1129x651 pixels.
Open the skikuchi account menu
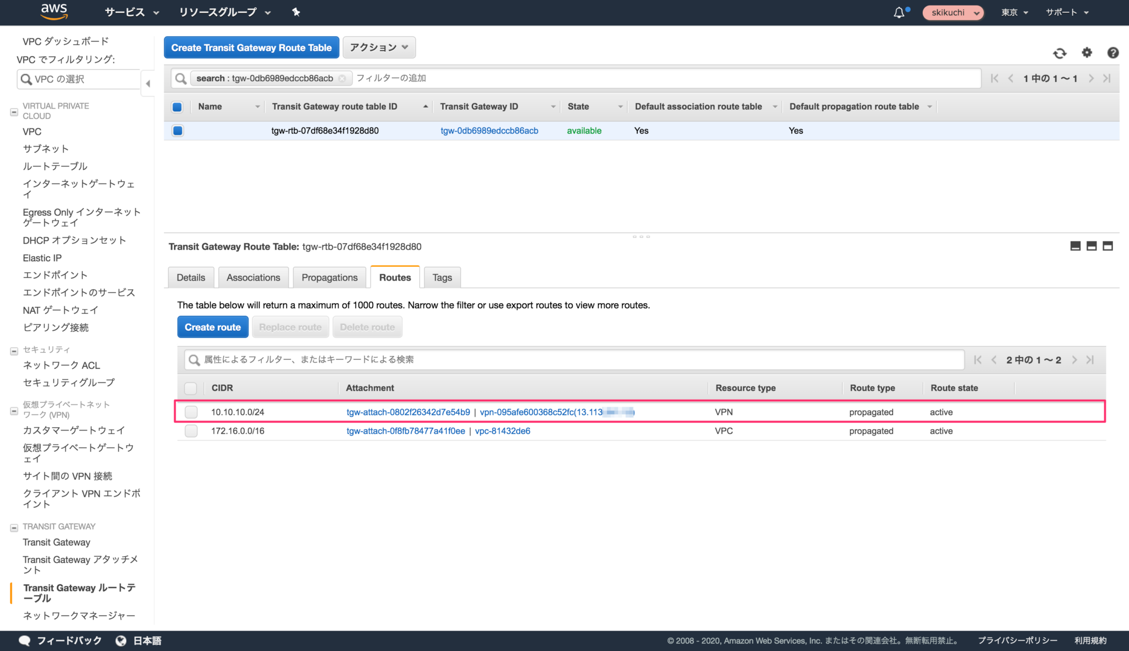(x=953, y=12)
